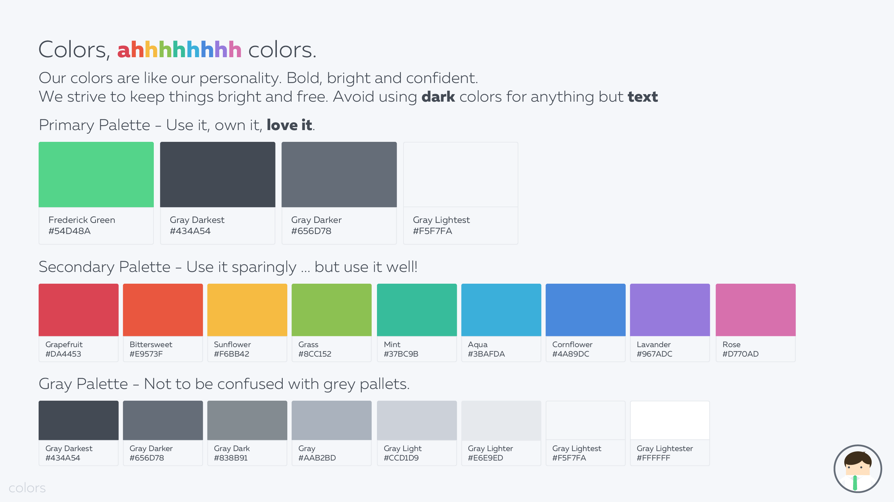Pick the primary Gray Darkest #434A54 swatch
This screenshot has height=502, width=894.
(218, 175)
